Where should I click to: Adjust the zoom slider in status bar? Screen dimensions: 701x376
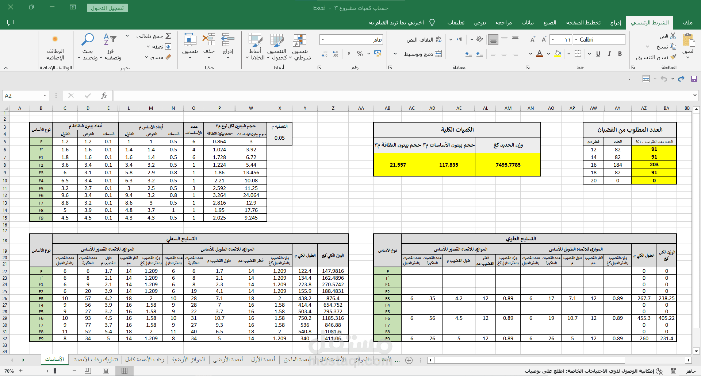tap(54, 371)
